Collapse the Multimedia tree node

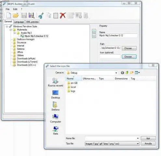(x=11, y=30)
